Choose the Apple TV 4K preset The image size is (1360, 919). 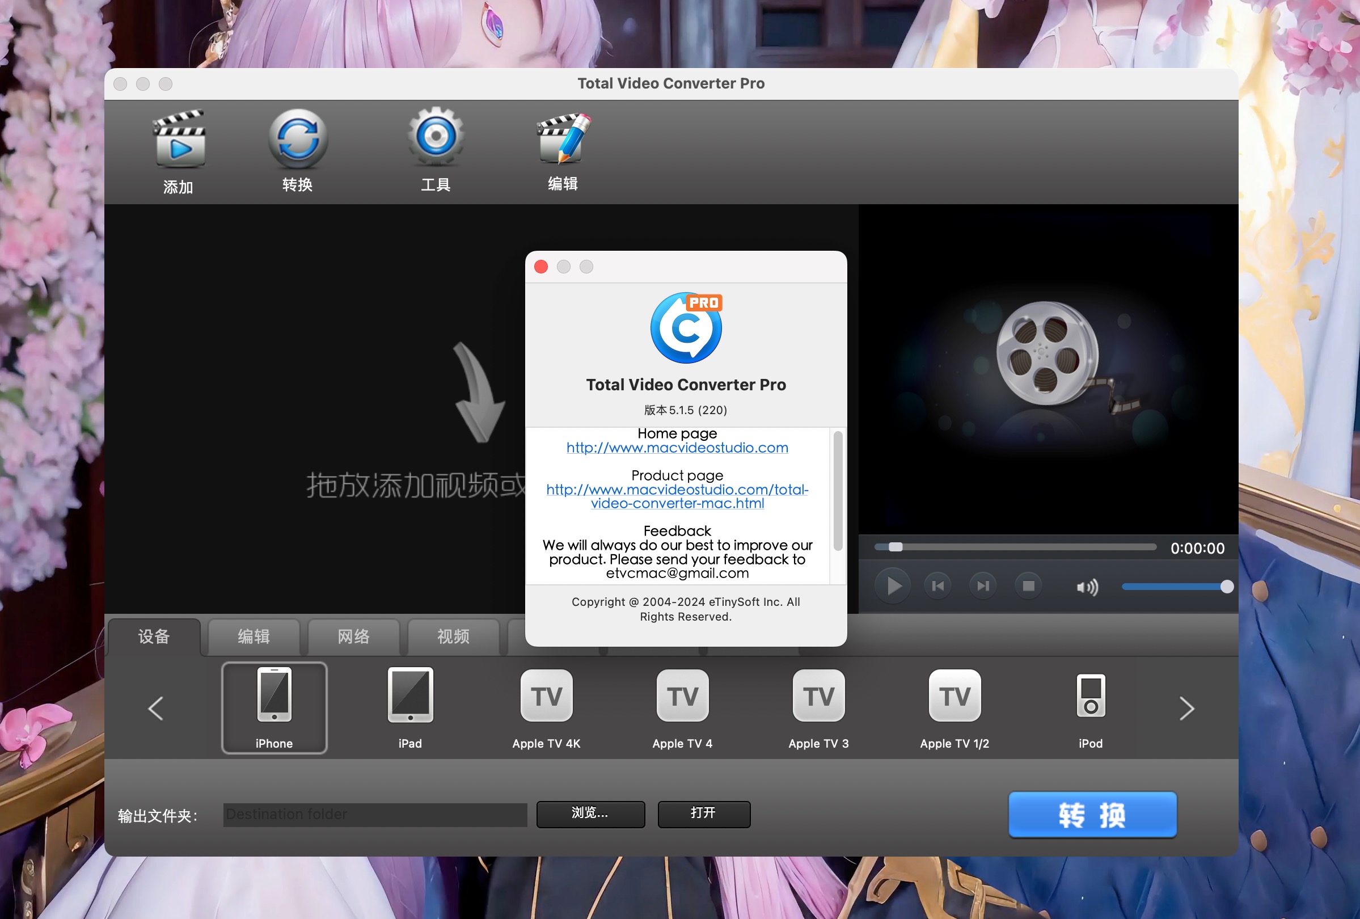coord(547,708)
